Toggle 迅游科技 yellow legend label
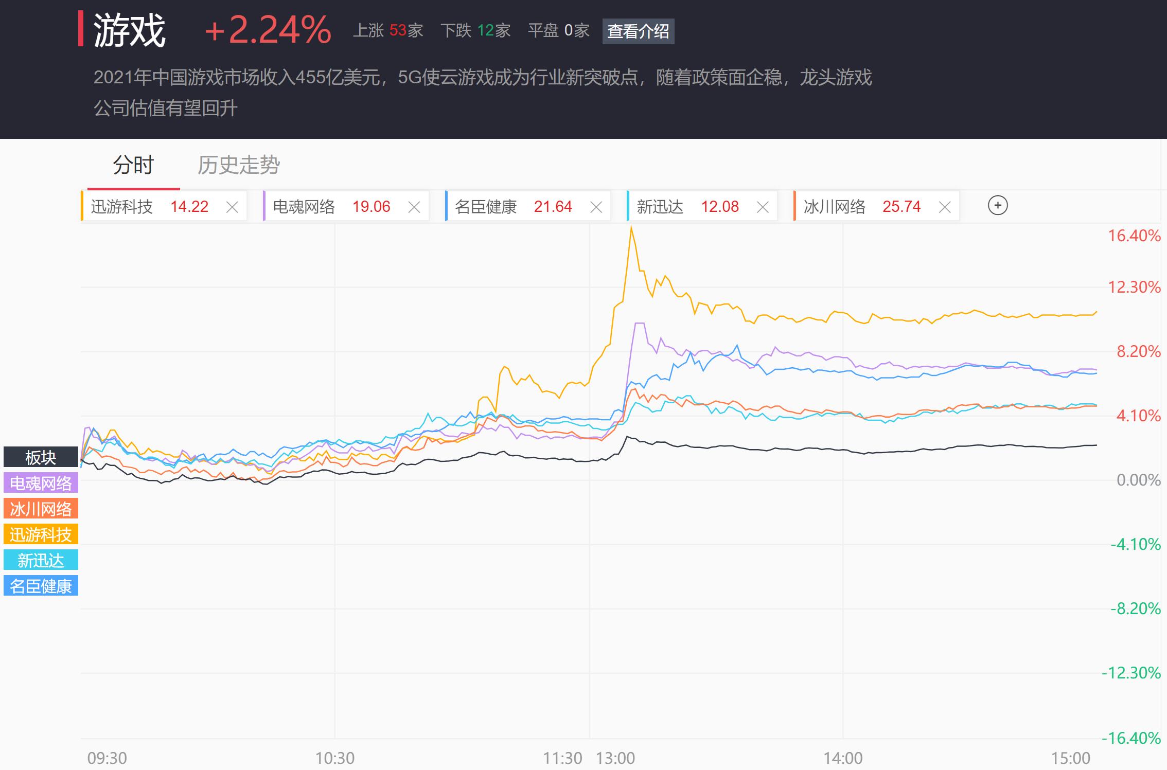Image resolution: width=1167 pixels, height=770 pixels. [41, 534]
